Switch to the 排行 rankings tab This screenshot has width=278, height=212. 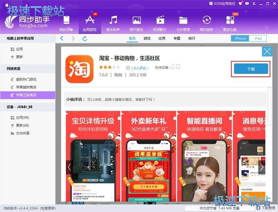(192, 38)
